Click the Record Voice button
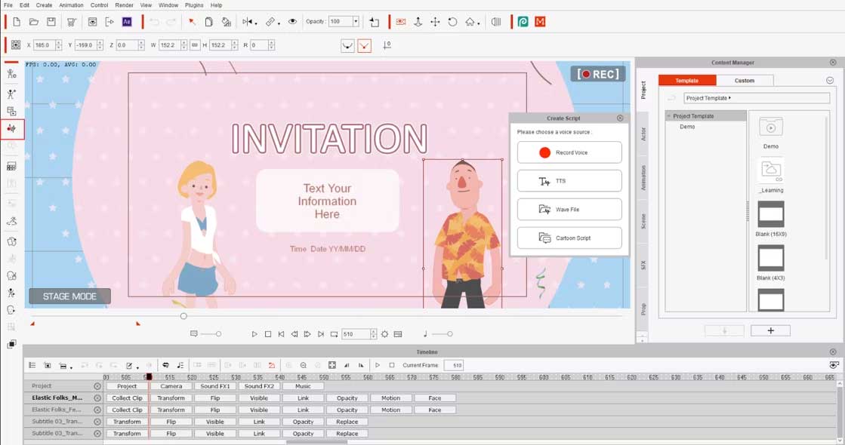The width and height of the screenshot is (845, 445). [569, 152]
